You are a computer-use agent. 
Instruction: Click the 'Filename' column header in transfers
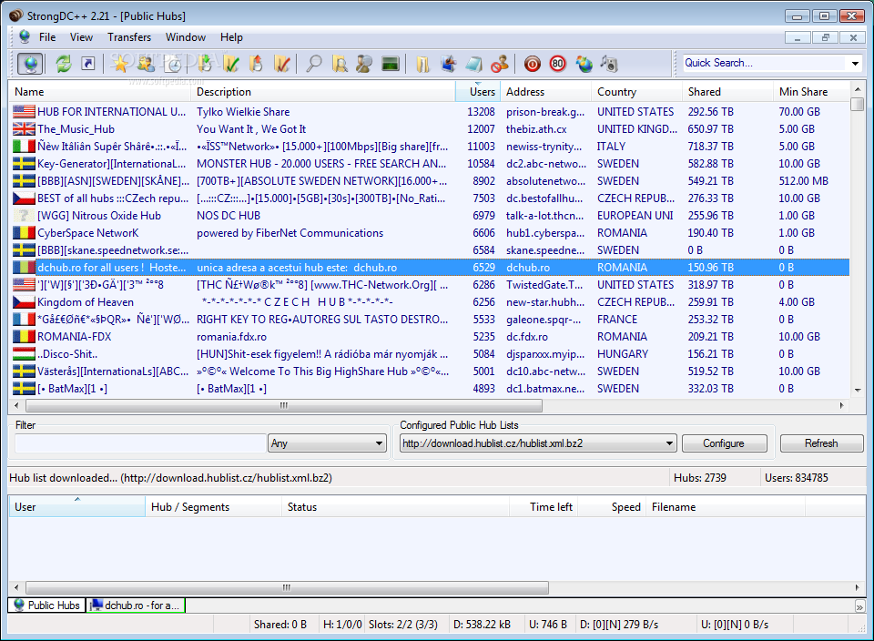click(x=725, y=506)
